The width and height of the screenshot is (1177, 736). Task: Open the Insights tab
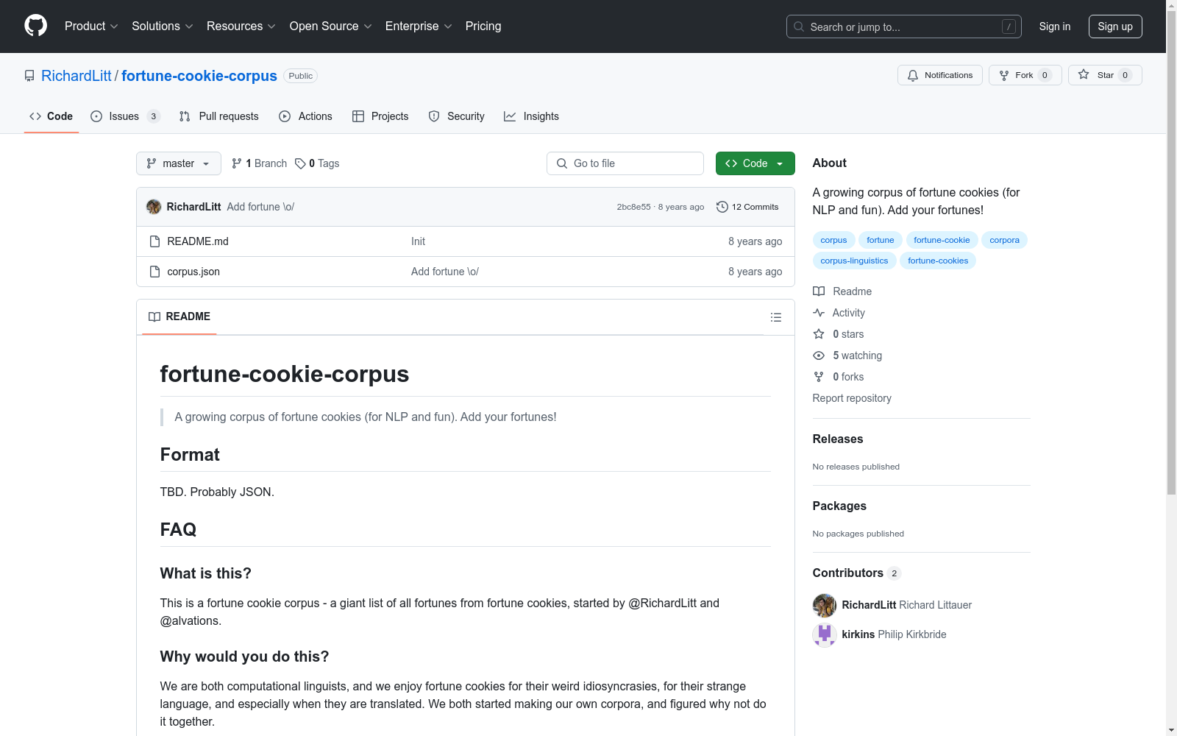click(x=531, y=116)
